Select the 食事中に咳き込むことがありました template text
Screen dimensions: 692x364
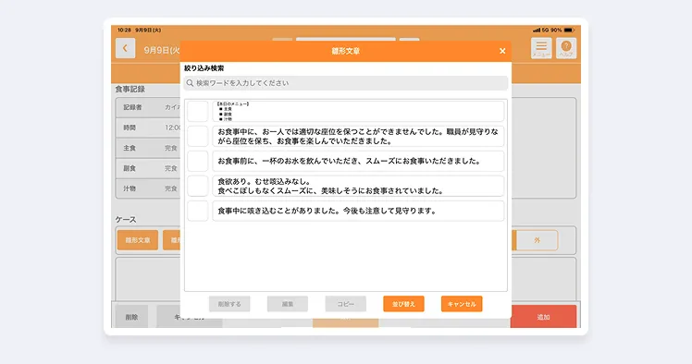click(358, 211)
